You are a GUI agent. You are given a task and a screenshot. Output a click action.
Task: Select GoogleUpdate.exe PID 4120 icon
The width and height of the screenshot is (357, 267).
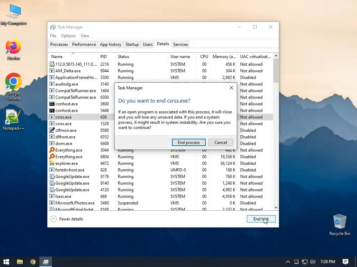[x=52, y=189]
